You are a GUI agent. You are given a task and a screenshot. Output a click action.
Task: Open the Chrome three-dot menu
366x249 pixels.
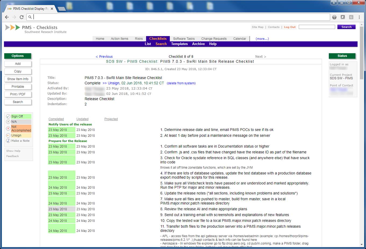click(359, 17)
